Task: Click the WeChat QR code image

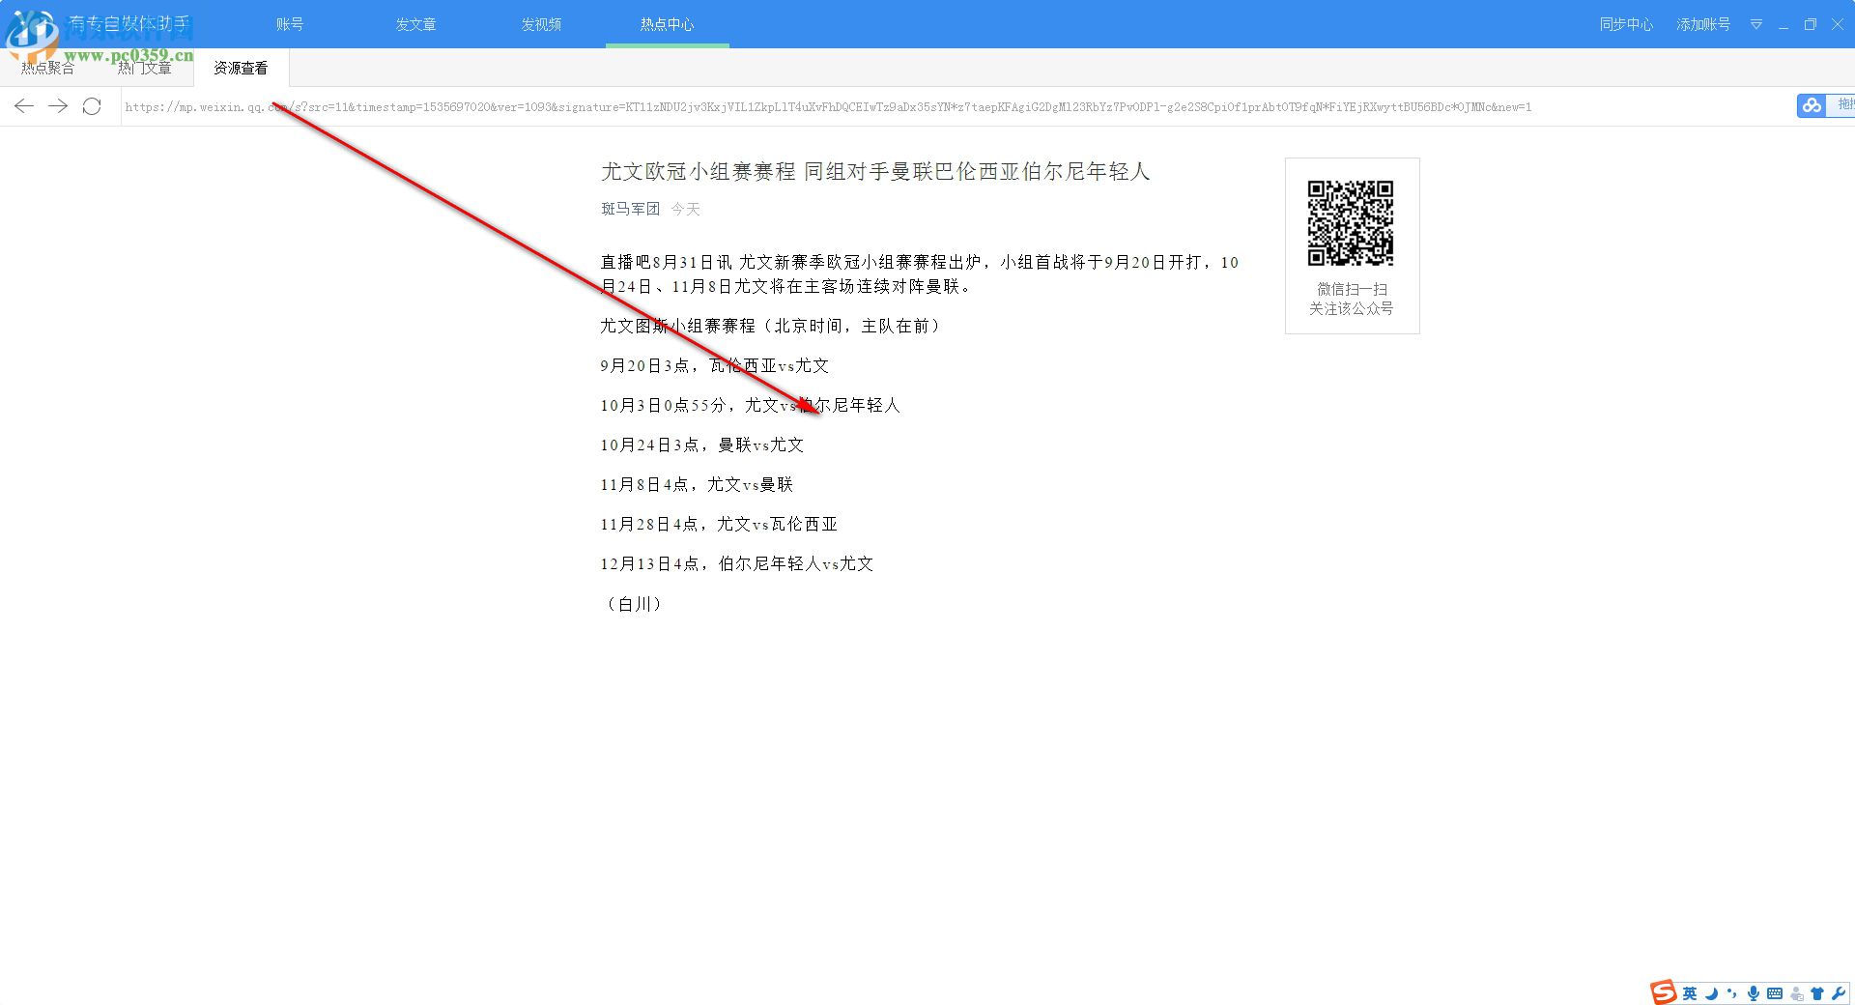Action: click(1351, 223)
